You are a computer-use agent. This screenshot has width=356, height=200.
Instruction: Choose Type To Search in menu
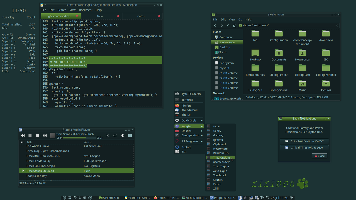189,94
